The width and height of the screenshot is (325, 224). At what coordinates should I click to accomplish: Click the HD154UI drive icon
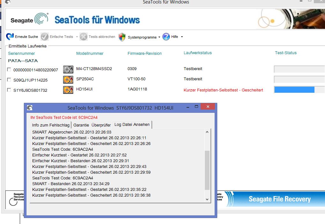[x=68, y=90]
